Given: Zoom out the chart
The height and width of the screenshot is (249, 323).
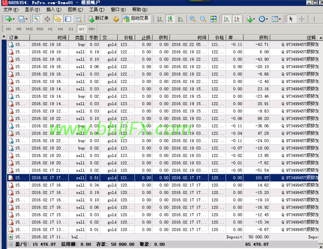Looking at the screenshot, I should click(x=203, y=19).
